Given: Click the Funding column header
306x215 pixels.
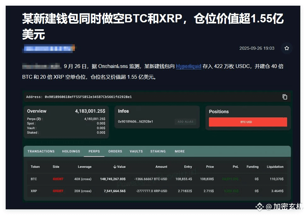Looking at the screenshot, I should (x=252, y=167).
